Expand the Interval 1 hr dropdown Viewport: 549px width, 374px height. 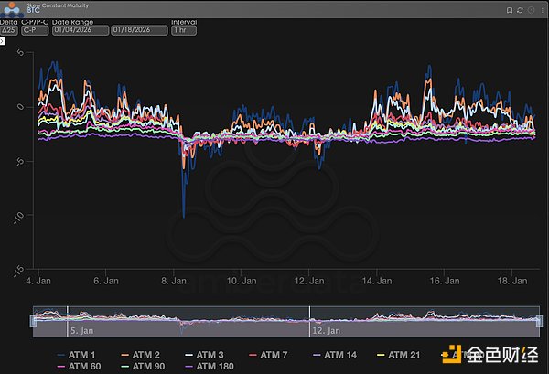point(183,30)
